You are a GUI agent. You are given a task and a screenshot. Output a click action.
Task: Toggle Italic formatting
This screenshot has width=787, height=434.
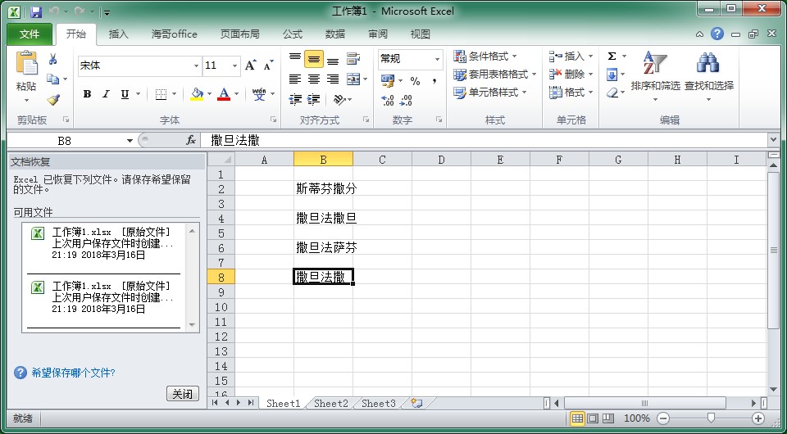(x=106, y=94)
